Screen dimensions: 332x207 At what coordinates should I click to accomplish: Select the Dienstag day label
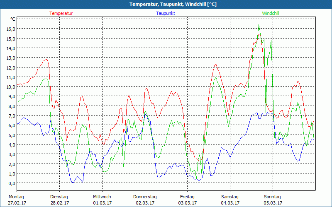(59, 197)
